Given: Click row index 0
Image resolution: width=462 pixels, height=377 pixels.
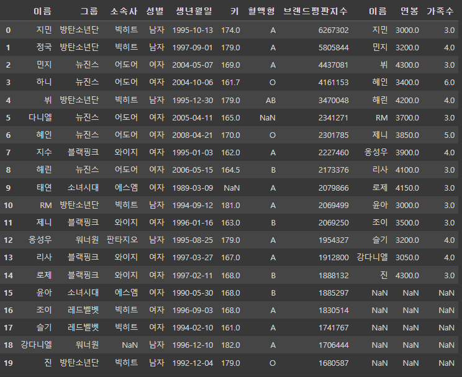Looking at the screenshot, I should [8, 30].
